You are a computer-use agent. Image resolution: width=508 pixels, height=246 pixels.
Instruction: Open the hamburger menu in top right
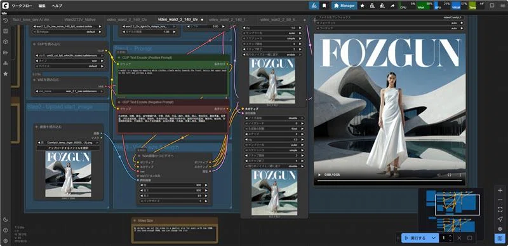pos(502,6)
